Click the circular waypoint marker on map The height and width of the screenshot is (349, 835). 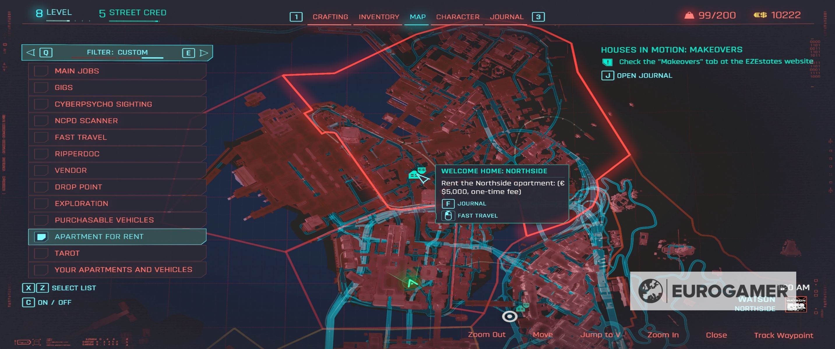pos(509,316)
